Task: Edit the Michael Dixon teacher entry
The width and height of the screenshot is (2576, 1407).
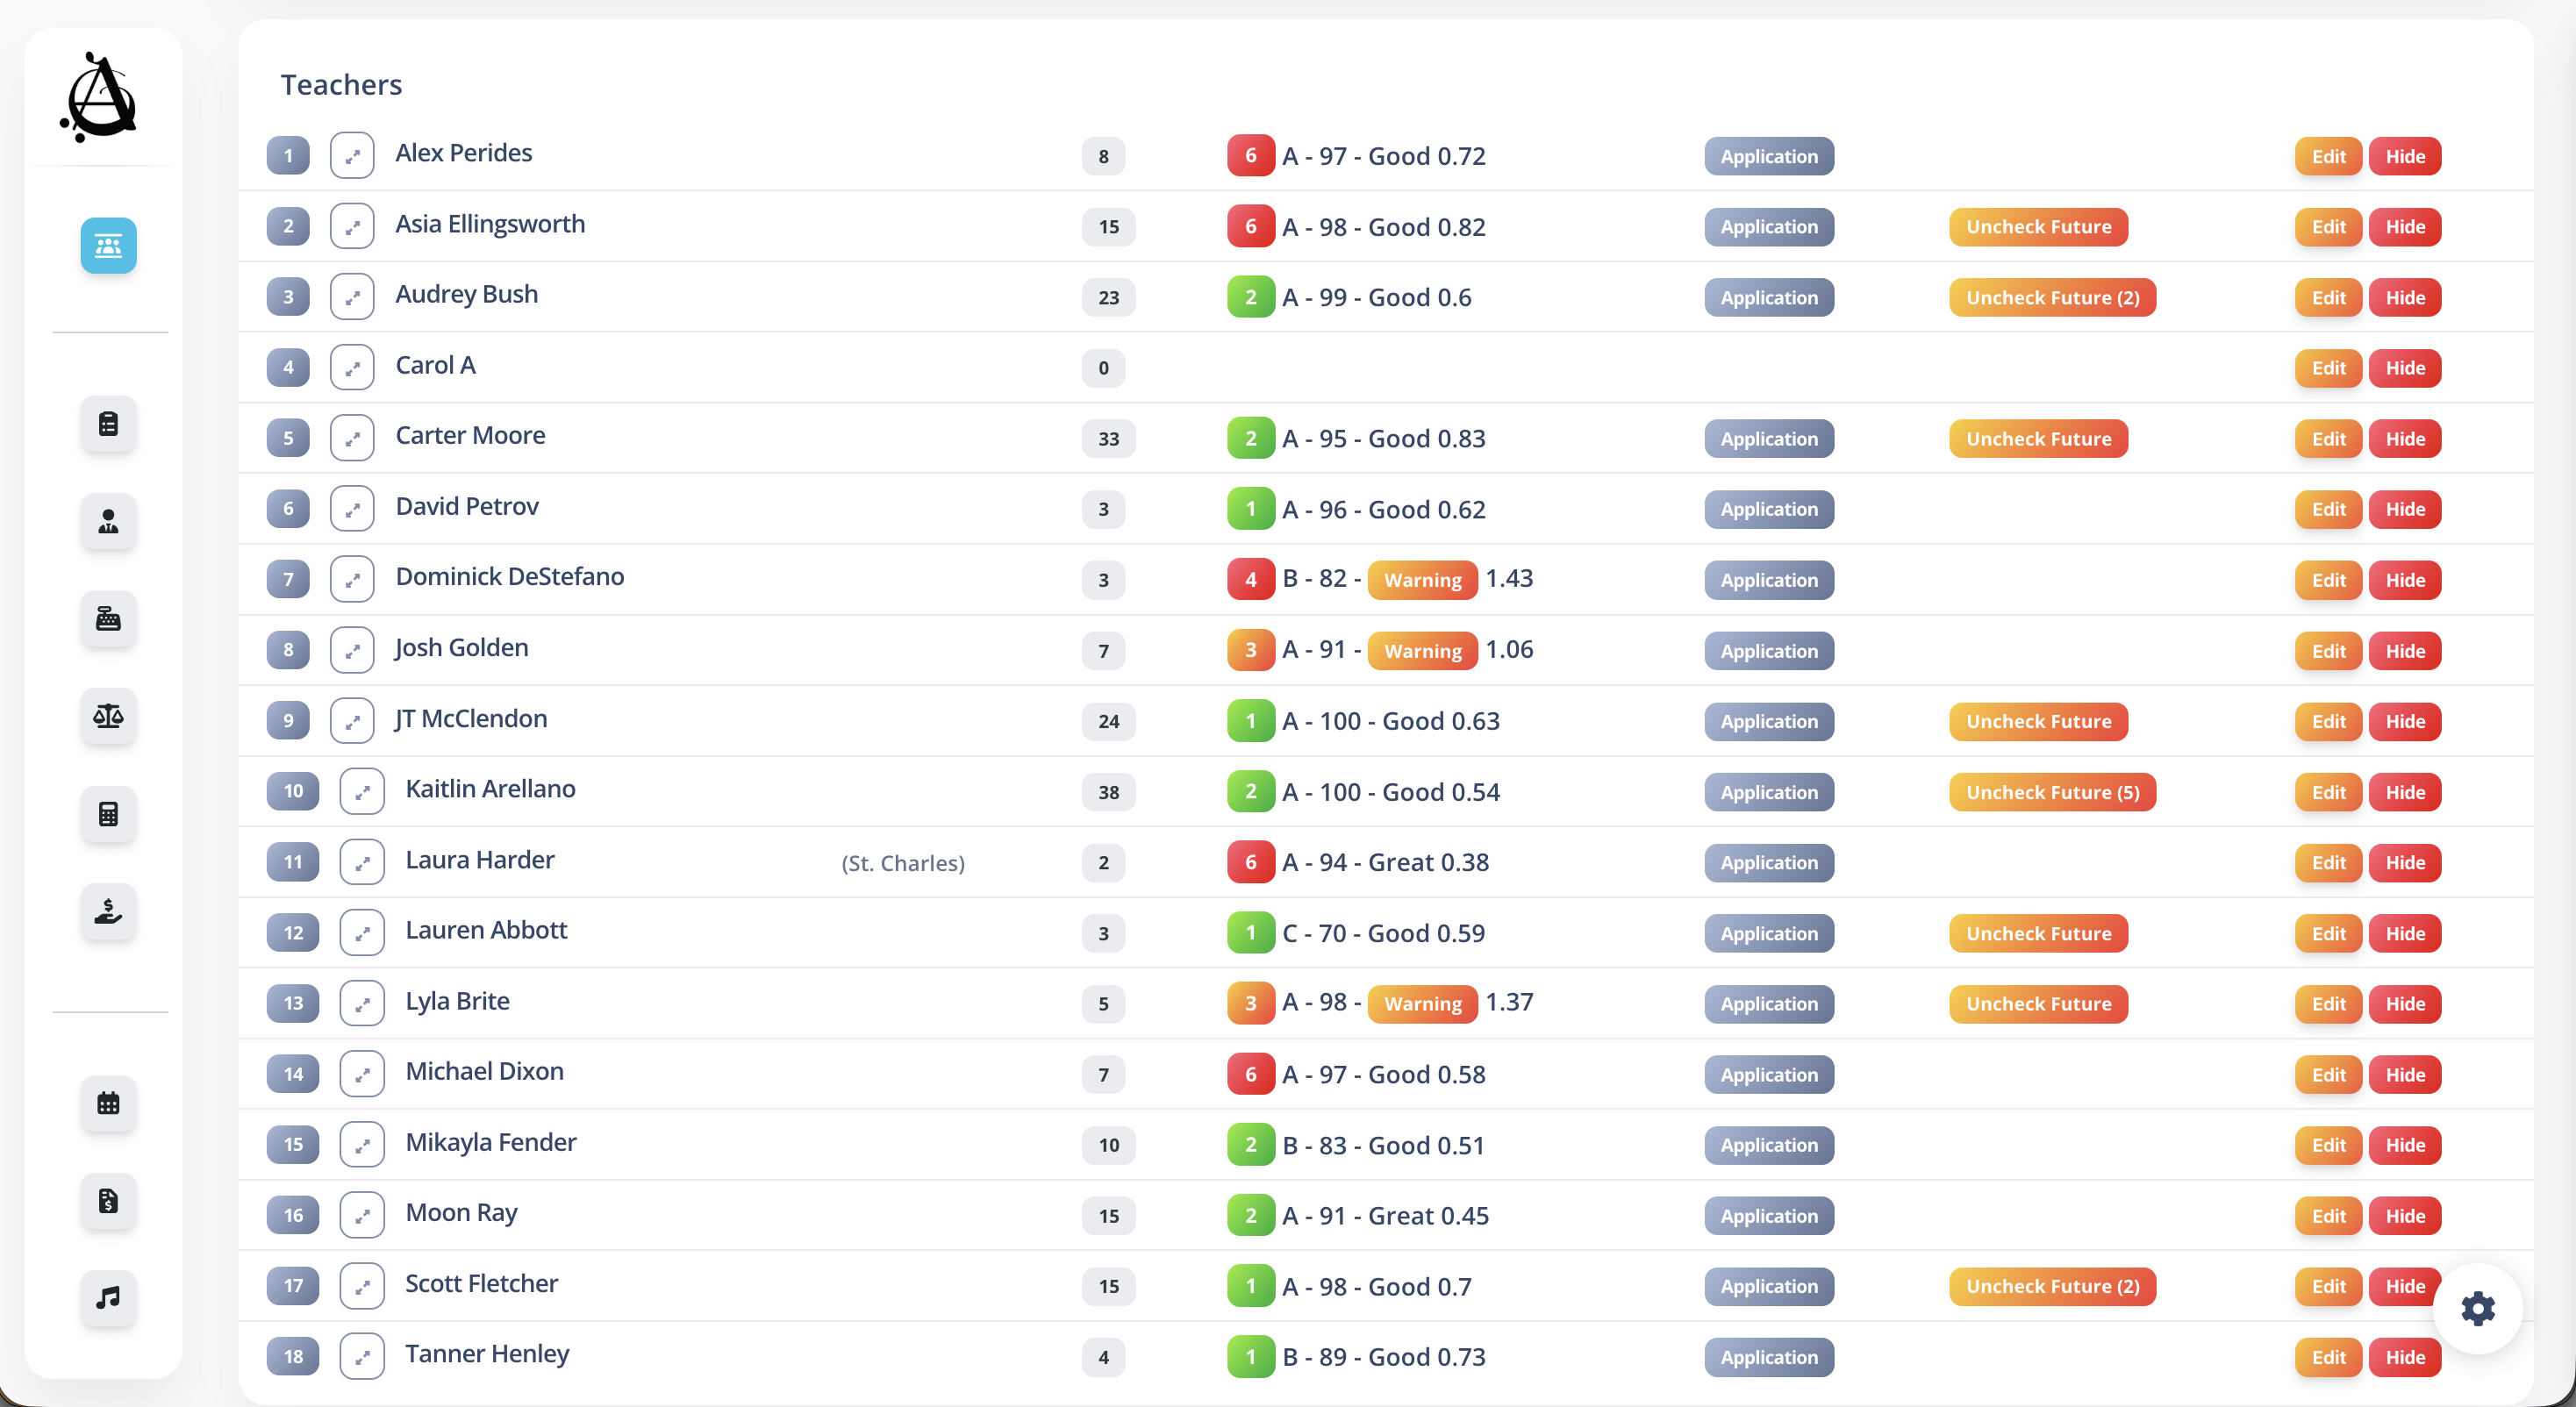Action: [2328, 1075]
